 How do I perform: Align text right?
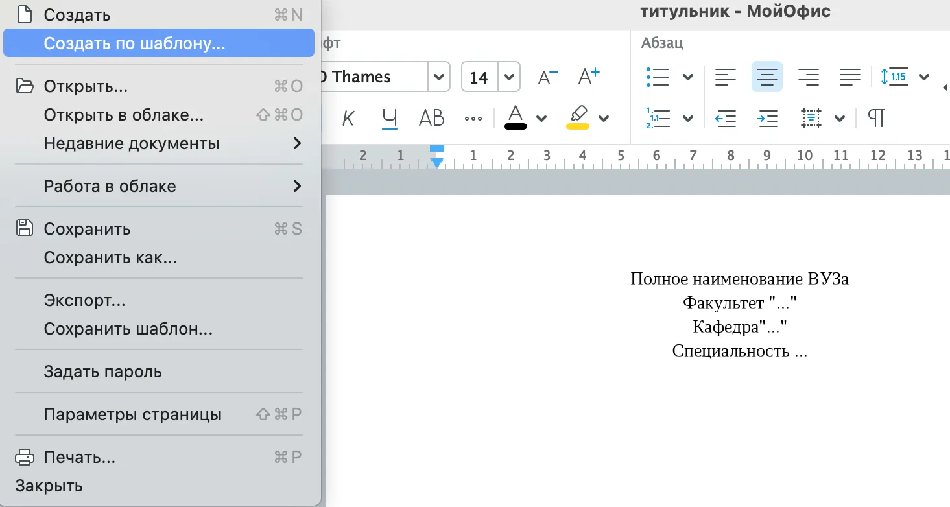[808, 77]
